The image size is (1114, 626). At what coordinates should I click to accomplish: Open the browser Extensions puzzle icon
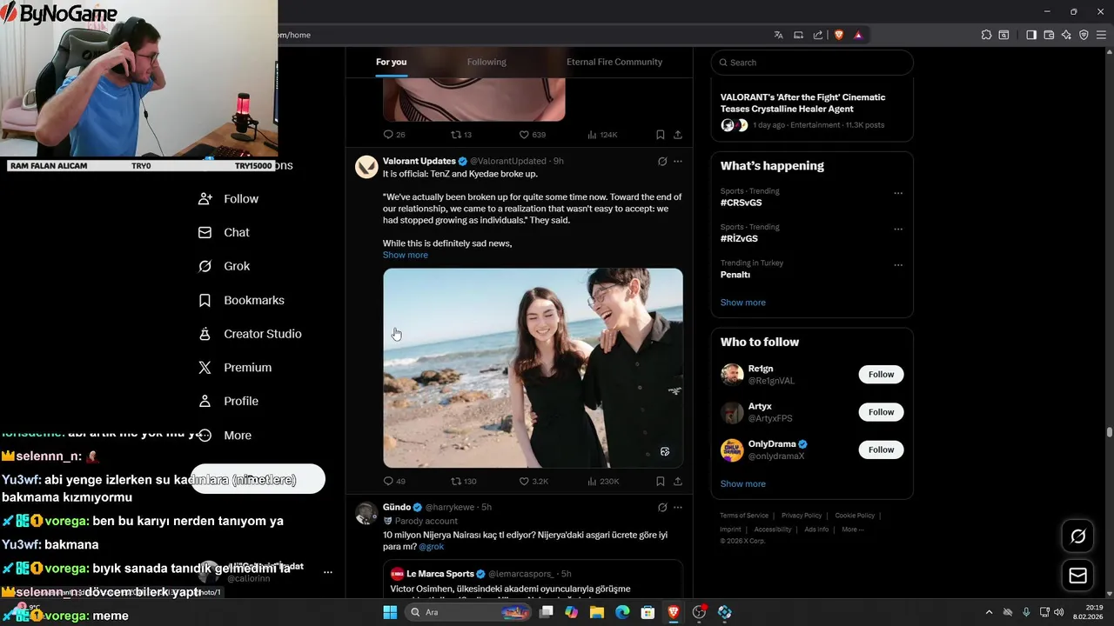986,35
